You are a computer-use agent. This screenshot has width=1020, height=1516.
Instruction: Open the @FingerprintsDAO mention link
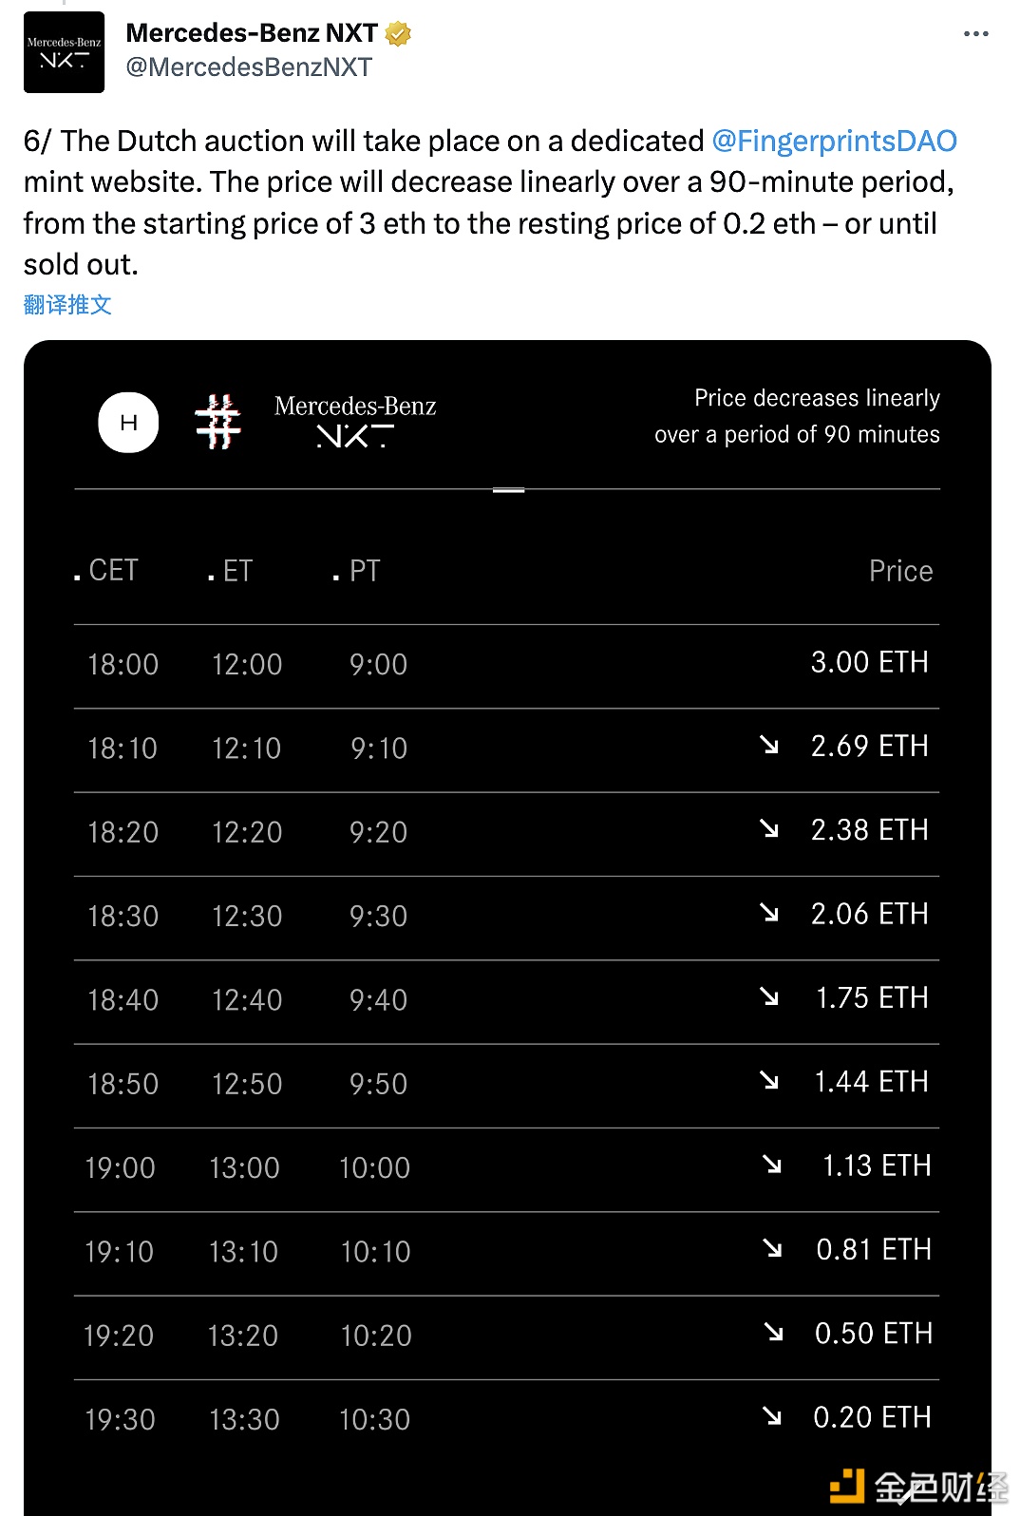pyautogui.click(x=834, y=141)
